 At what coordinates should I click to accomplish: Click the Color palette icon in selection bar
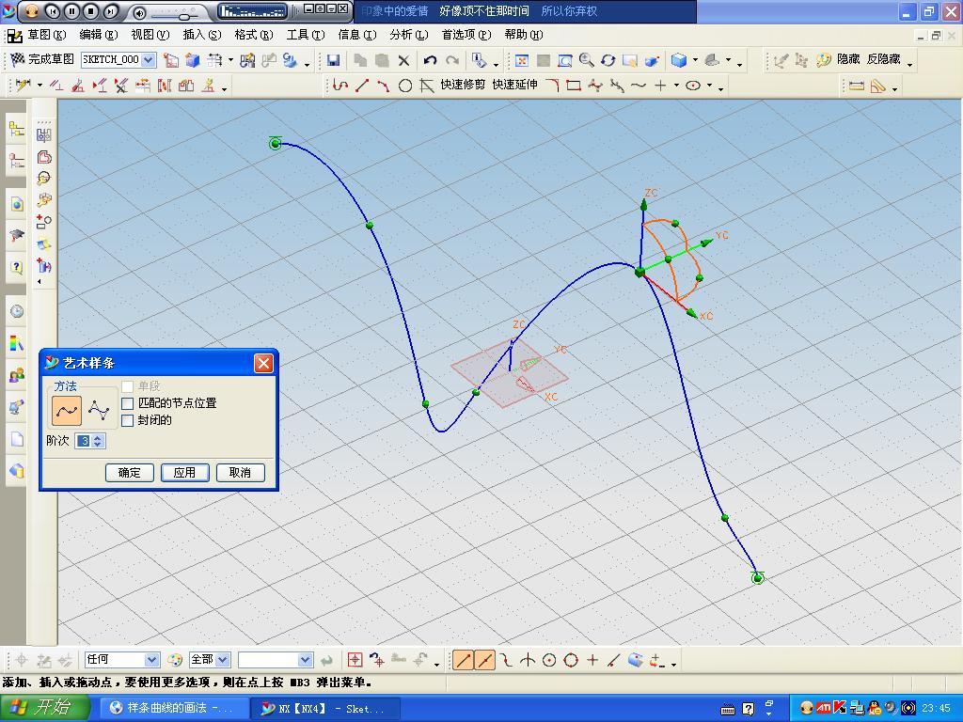click(x=175, y=660)
